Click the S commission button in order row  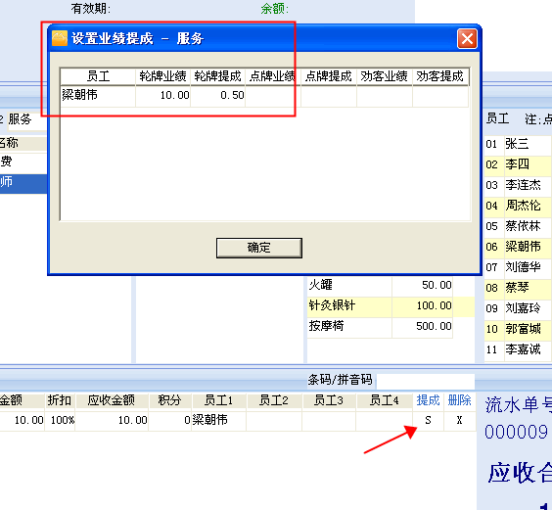[x=428, y=420]
